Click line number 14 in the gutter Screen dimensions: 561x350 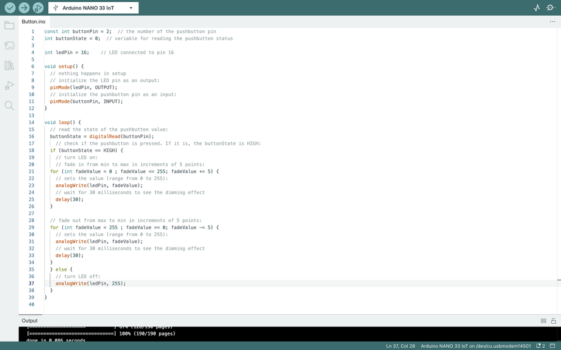click(31, 122)
